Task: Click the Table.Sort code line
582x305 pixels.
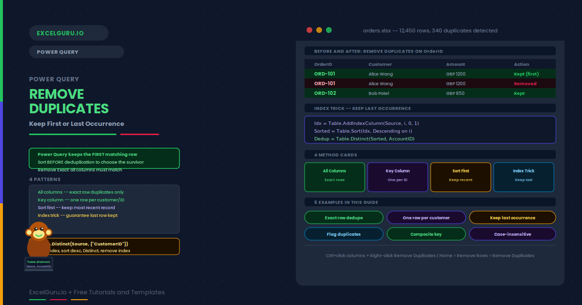Action: (363, 131)
